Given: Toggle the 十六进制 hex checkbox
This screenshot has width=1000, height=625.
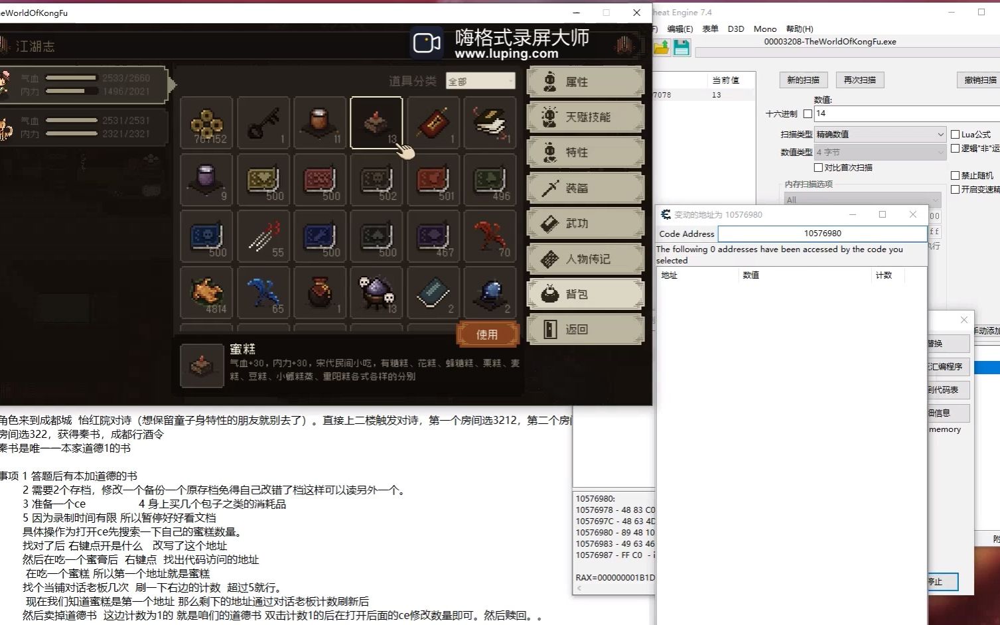Looking at the screenshot, I should pos(808,114).
